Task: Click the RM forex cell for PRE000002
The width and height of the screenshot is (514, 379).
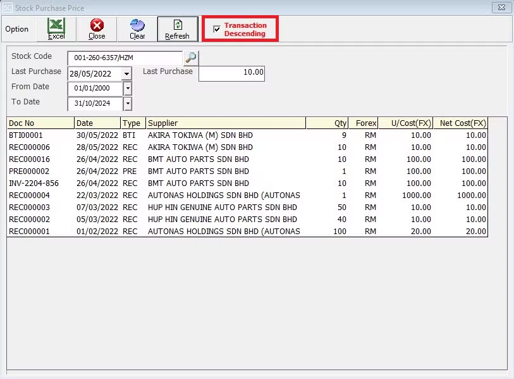Action: click(x=370, y=171)
